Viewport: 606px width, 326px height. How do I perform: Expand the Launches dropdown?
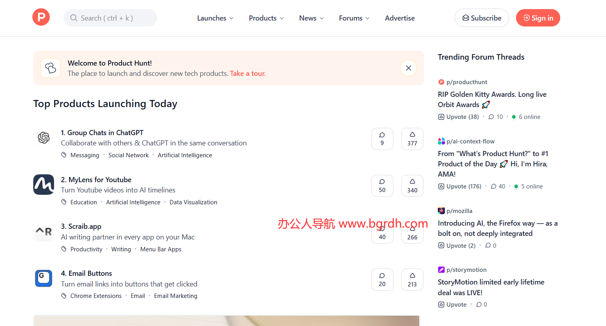click(x=215, y=18)
